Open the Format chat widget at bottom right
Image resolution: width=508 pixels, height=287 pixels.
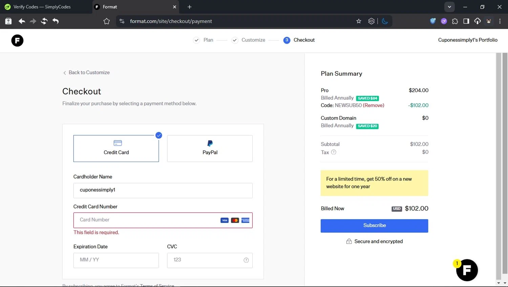click(x=467, y=270)
